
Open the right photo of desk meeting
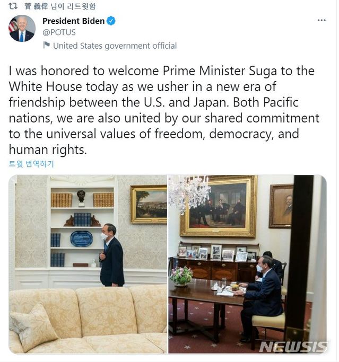247,264
